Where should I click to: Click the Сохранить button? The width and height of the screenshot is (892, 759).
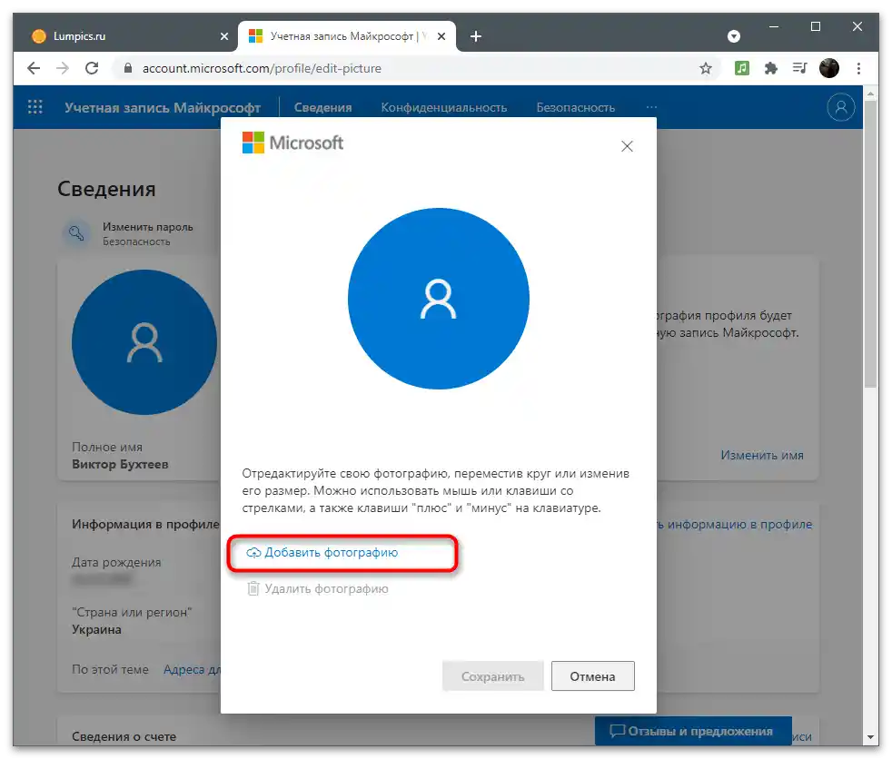(492, 676)
